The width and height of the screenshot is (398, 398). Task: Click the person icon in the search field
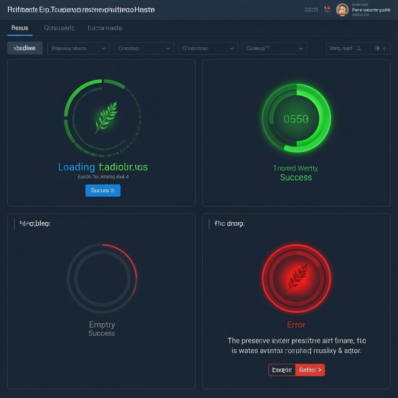(359, 48)
